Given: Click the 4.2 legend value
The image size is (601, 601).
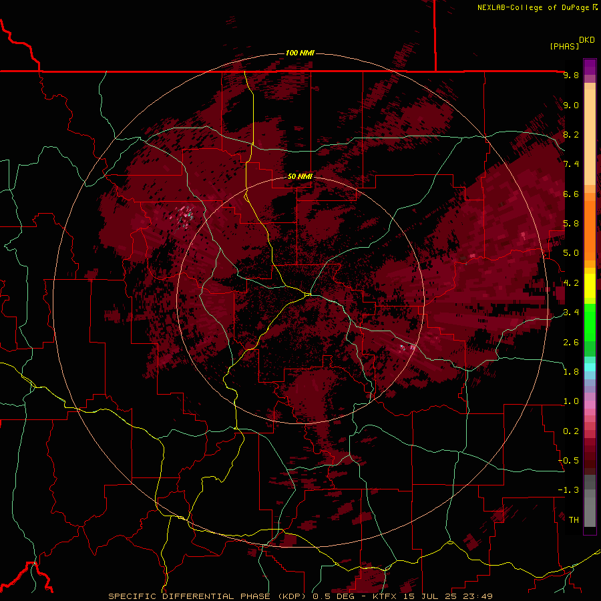Looking at the screenshot, I should tap(571, 283).
